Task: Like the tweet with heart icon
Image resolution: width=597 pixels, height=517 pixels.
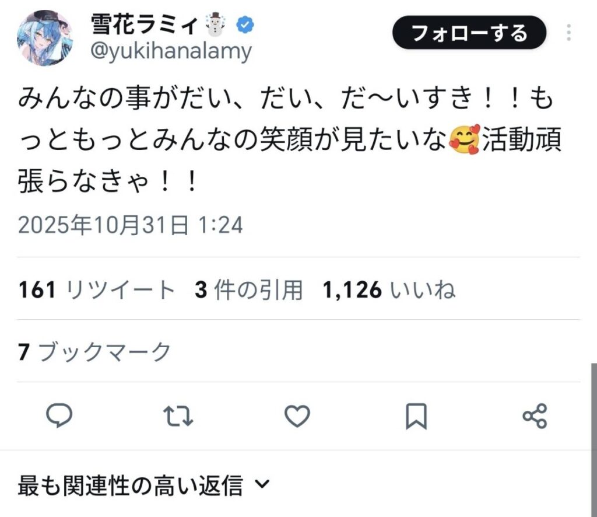Action: (297, 415)
